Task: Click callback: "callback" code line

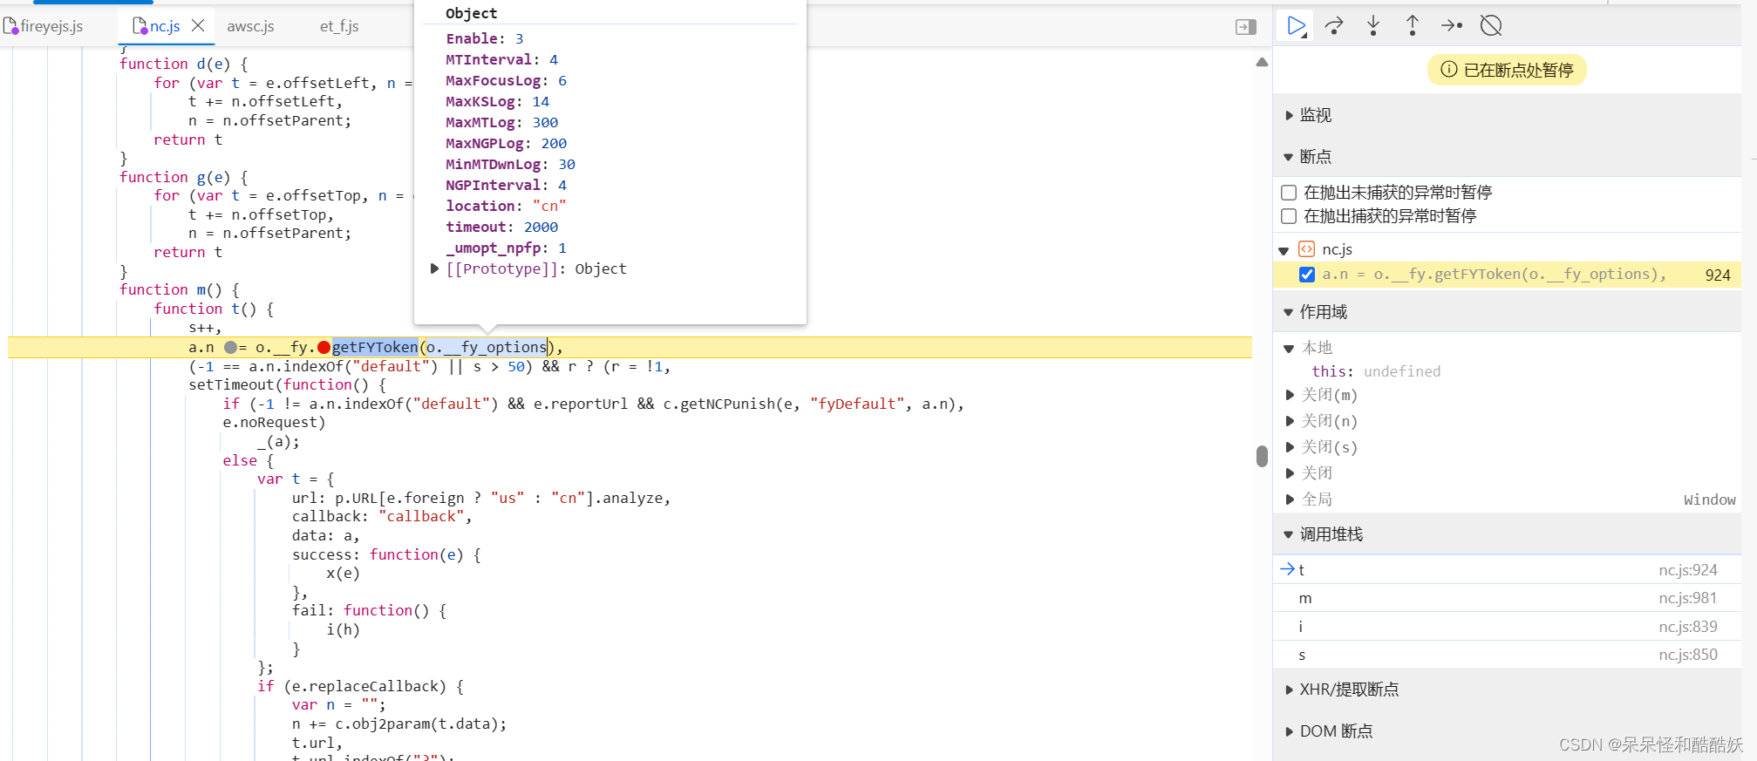Action: click(382, 516)
